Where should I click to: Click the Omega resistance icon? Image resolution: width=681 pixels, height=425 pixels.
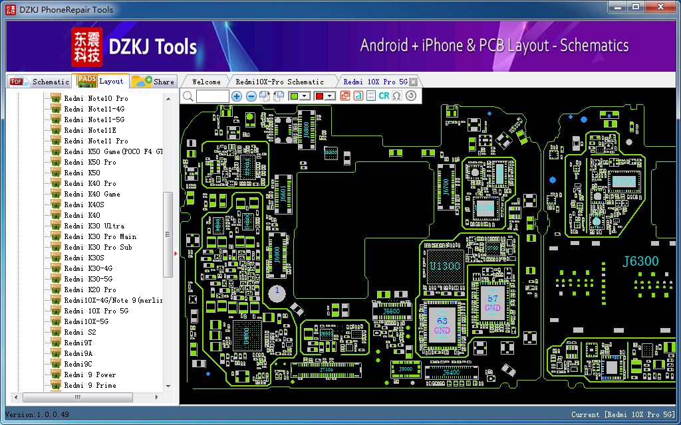tap(396, 96)
